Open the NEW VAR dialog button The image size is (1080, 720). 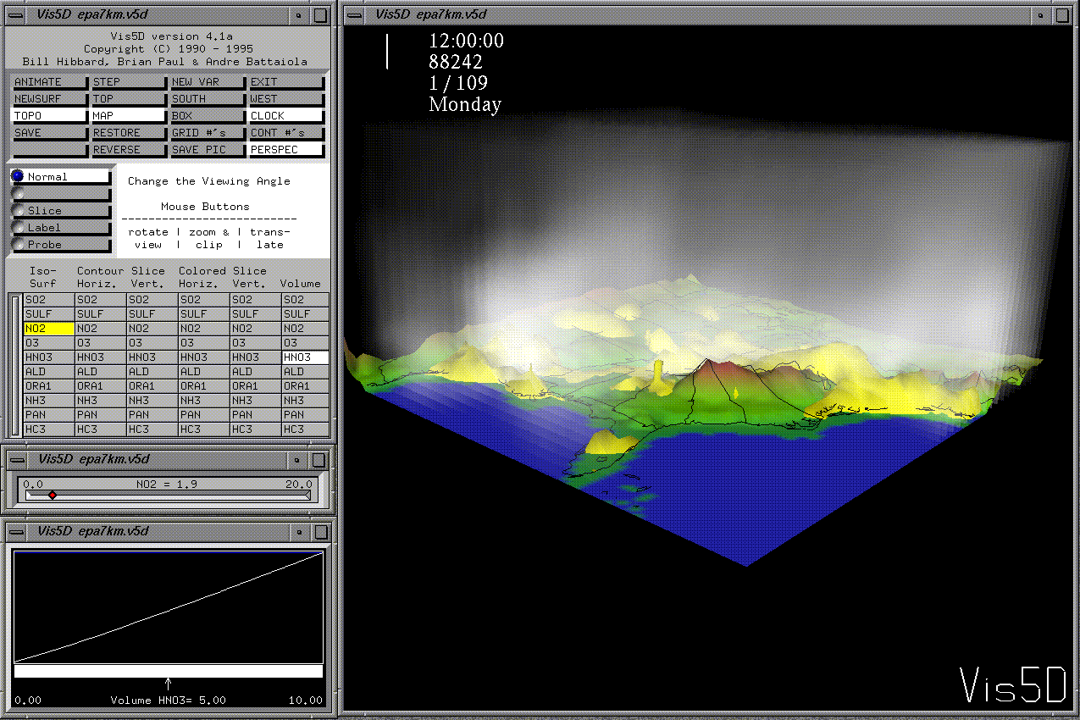[x=208, y=82]
